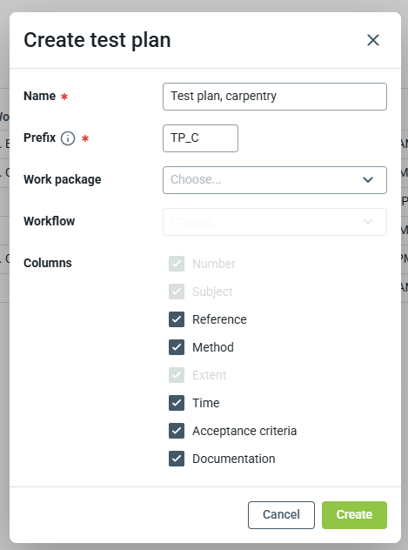The width and height of the screenshot is (408, 550).
Task: Expand Work package chevron arrow
Action: click(x=368, y=180)
